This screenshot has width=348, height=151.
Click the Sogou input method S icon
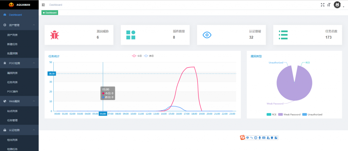(243, 138)
